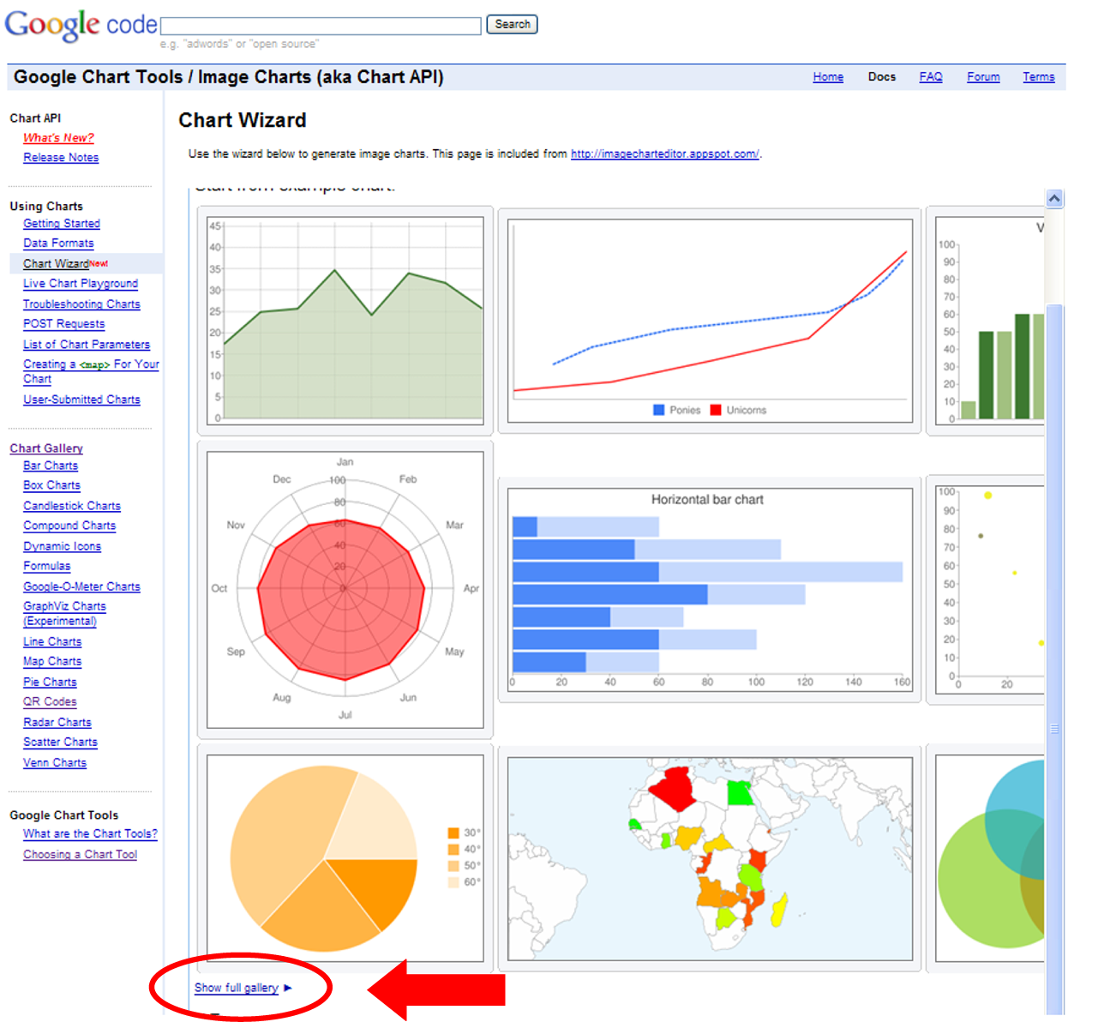
Task: Select the green vertical bar chart example
Action: click(986, 321)
